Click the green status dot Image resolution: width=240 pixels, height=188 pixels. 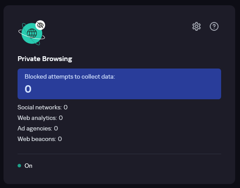(19, 166)
